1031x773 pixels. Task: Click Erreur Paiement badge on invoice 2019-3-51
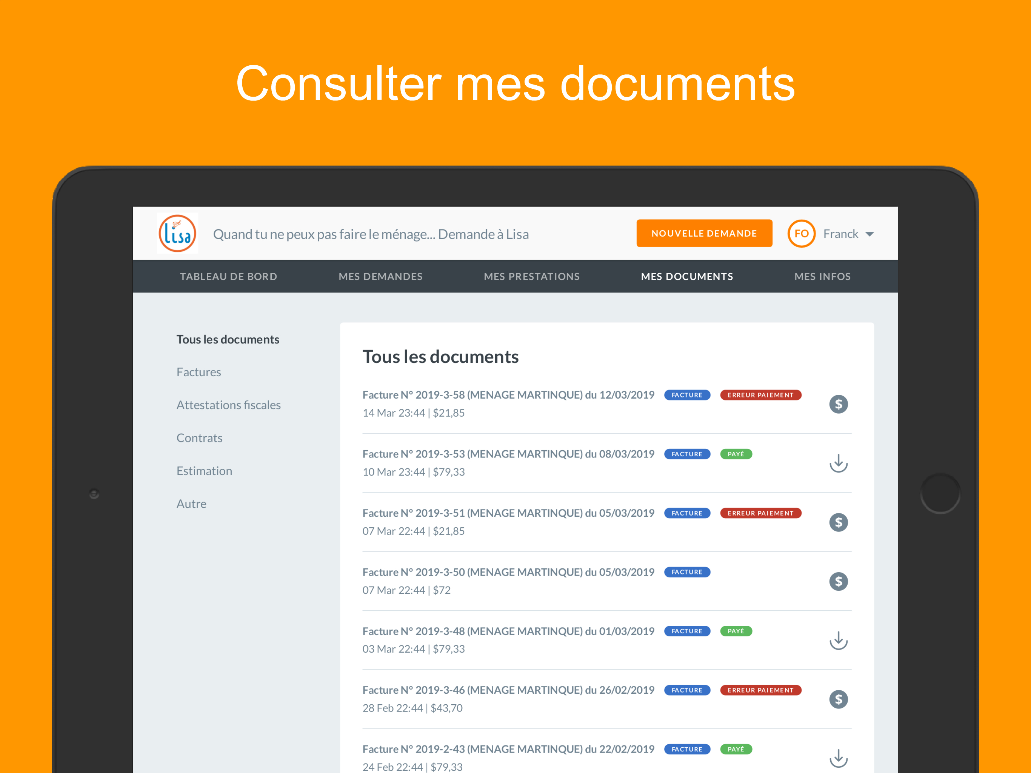click(760, 513)
